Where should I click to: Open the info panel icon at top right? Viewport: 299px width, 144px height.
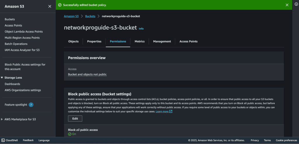coord(296,4)
